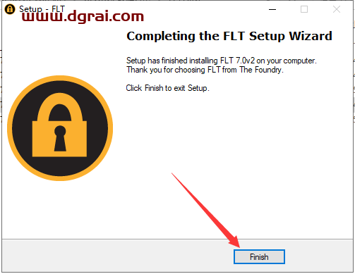This screenshot has height=274, width=355.
Task: Click Finish to exit Setup
Action: [x=259, y=257]
